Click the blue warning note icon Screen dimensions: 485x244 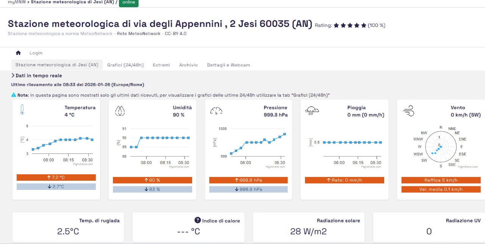click(x=14, y=95)
